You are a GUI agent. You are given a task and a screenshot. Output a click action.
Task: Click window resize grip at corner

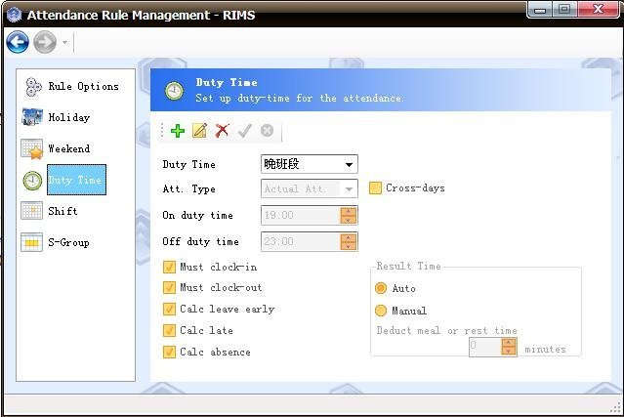click(615, 407)
